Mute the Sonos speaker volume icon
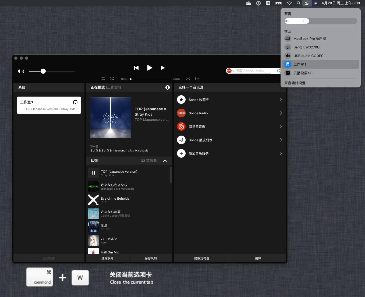 21,71
